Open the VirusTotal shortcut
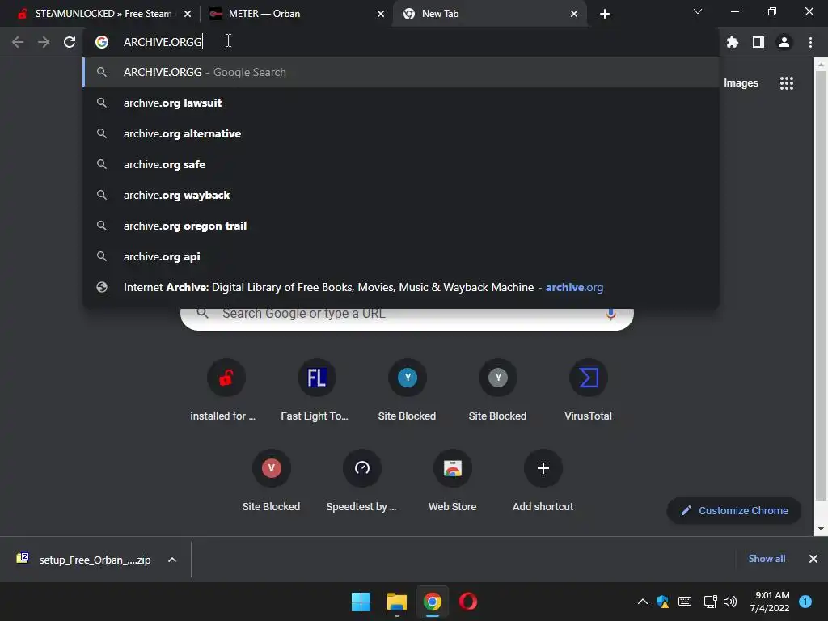Viewport: 828px width, 621px height. 589,391
